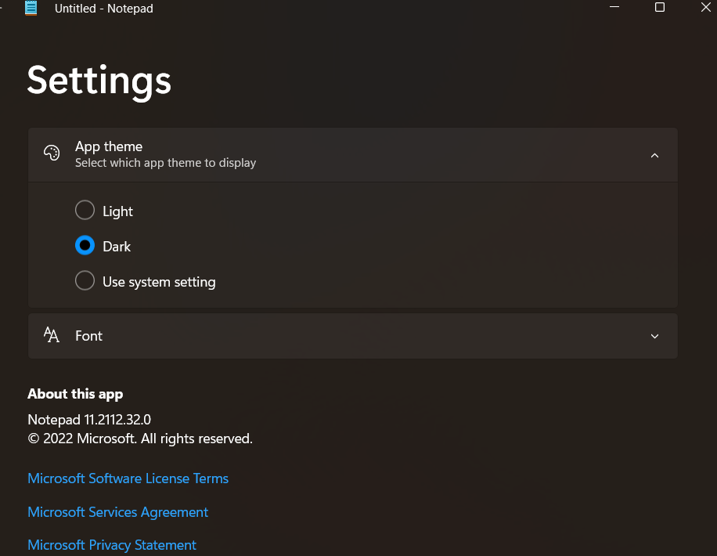Select the Light theme radio button
The image size is (717, 556).
(85, 211)
